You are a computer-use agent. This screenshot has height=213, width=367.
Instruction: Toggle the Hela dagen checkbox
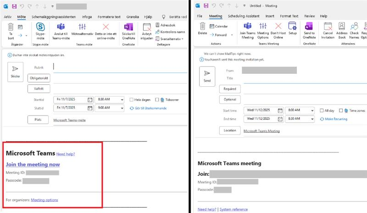point(131,100)
